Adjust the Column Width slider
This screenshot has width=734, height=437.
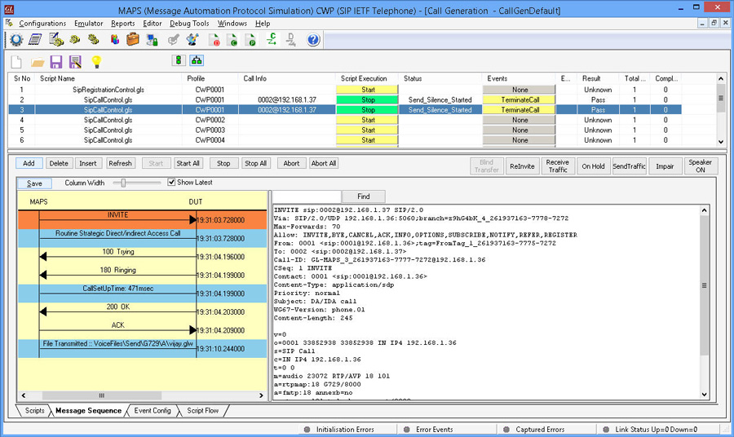(124, 183)
